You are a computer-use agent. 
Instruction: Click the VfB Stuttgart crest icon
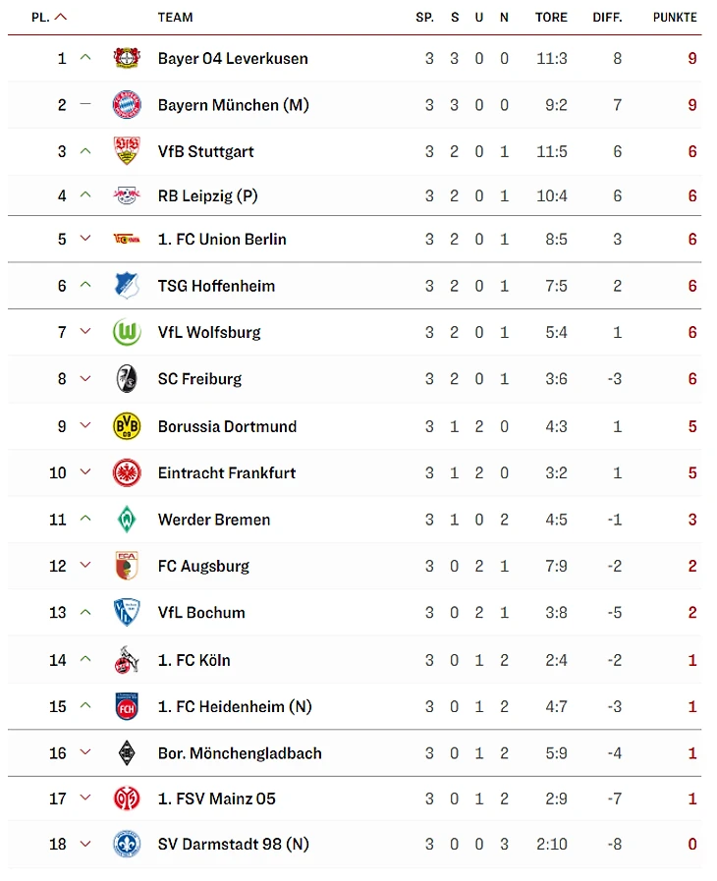126,151
